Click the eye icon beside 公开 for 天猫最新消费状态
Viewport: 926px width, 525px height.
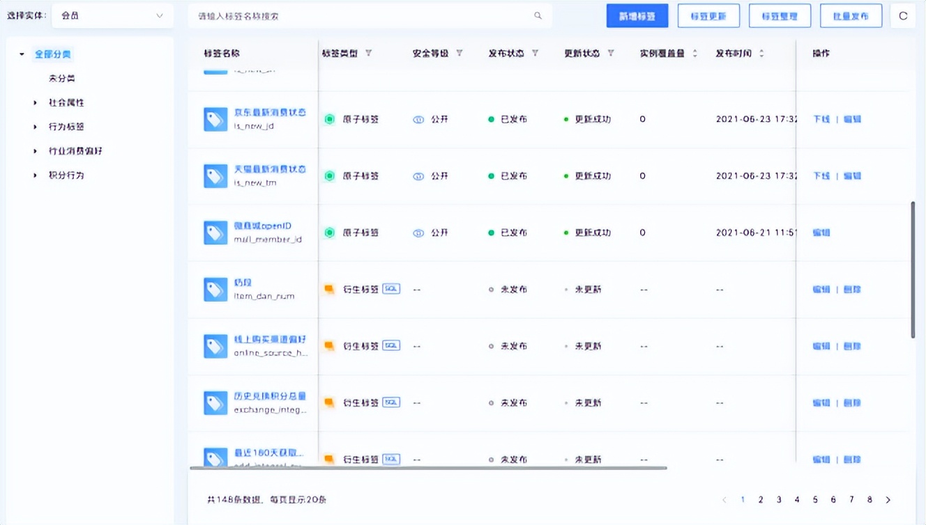click(x=418, y=176)
